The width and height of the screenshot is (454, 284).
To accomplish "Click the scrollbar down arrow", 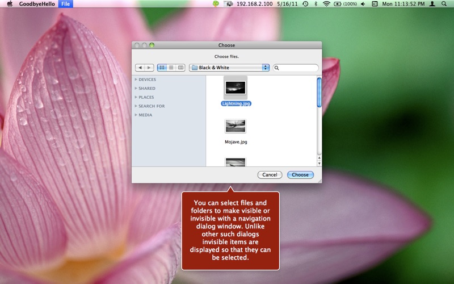I will coord(319,164).
